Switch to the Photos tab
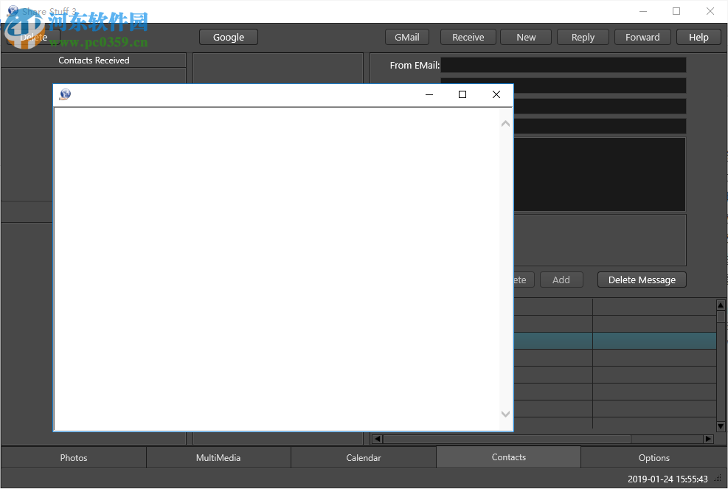 pyautogui.click(x=73, y=458)
